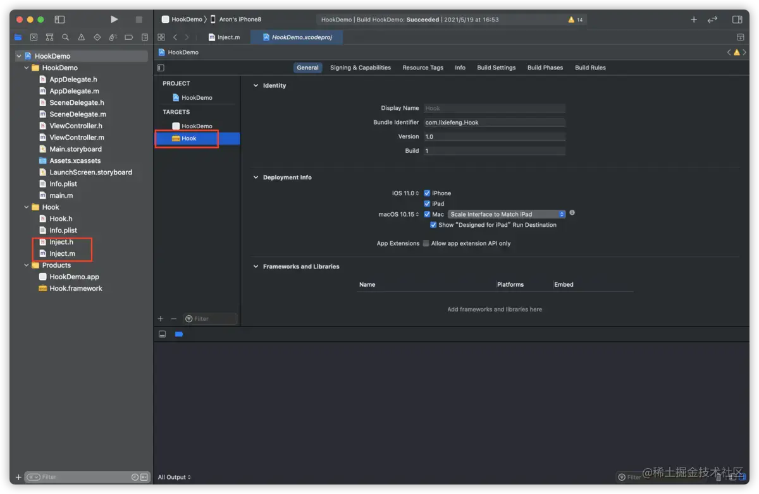Open the Build Settings tab

pos(497,68)
